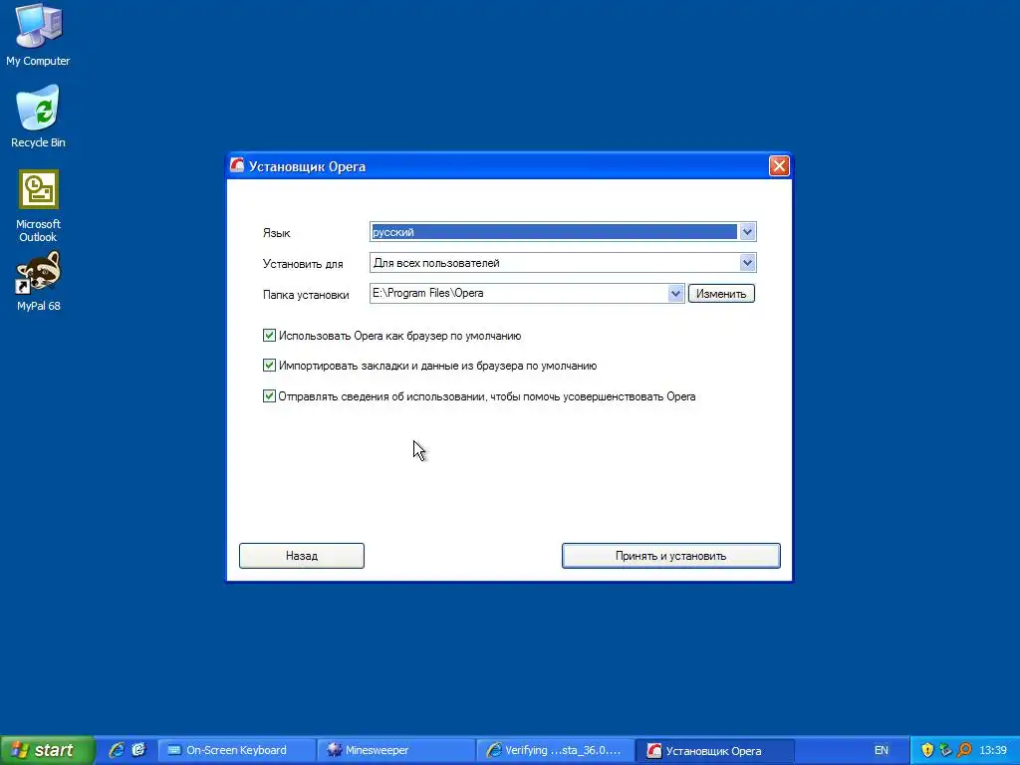Switch to Установщик Opera taskbar item
The image size is (1020, 765).
(x=714, y=750)
